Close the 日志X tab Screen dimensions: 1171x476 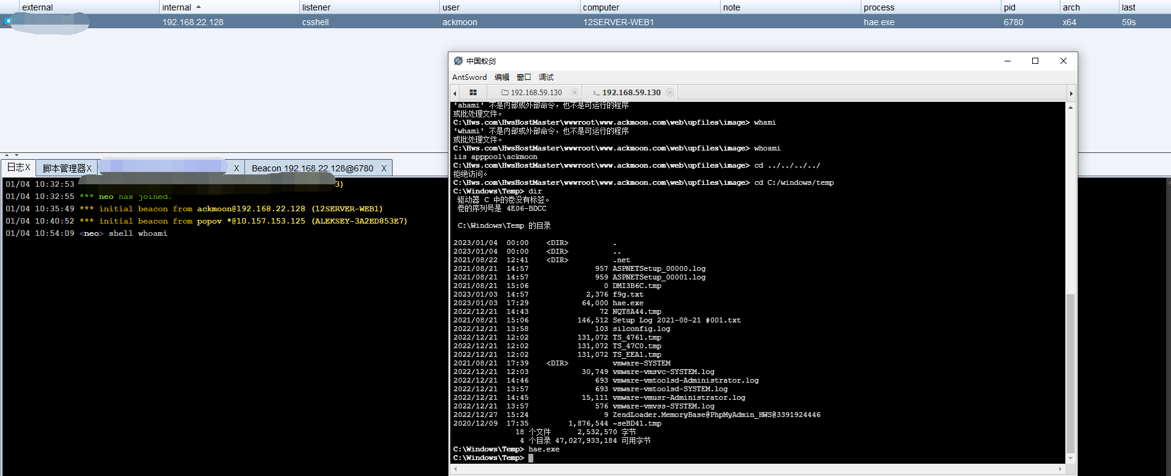[x=28, y=168]
